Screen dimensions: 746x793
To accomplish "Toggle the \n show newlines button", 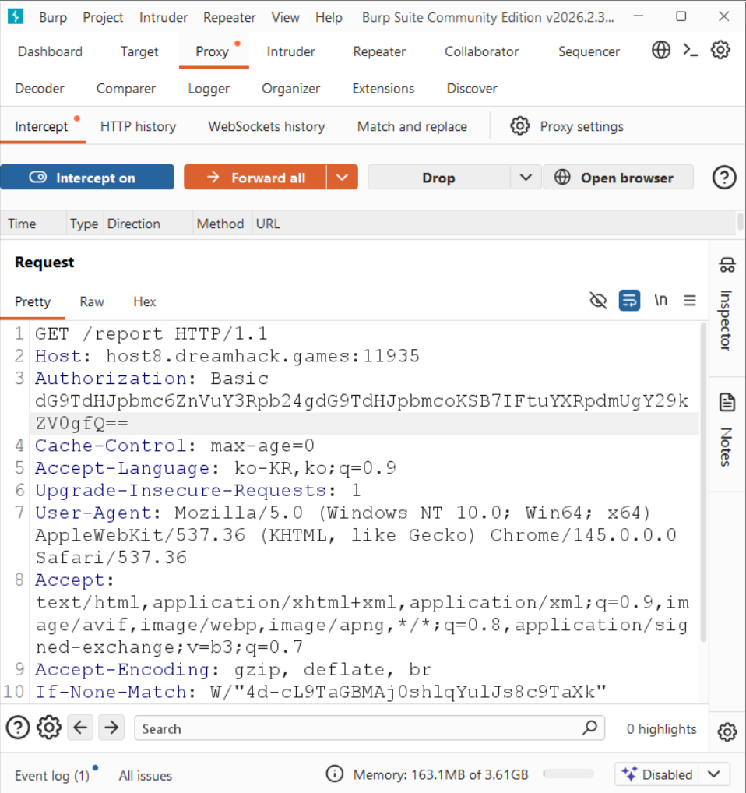I will (x=660, y=301).
